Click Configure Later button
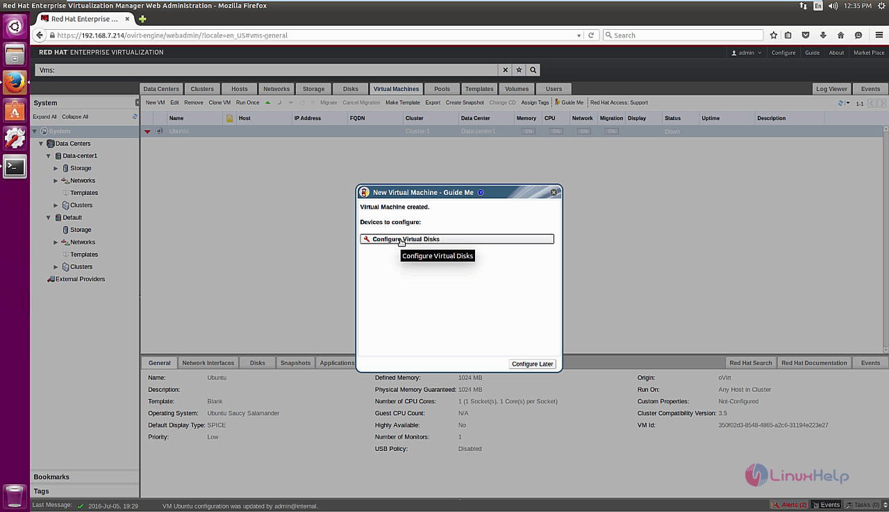 click(x=533, y=364)
